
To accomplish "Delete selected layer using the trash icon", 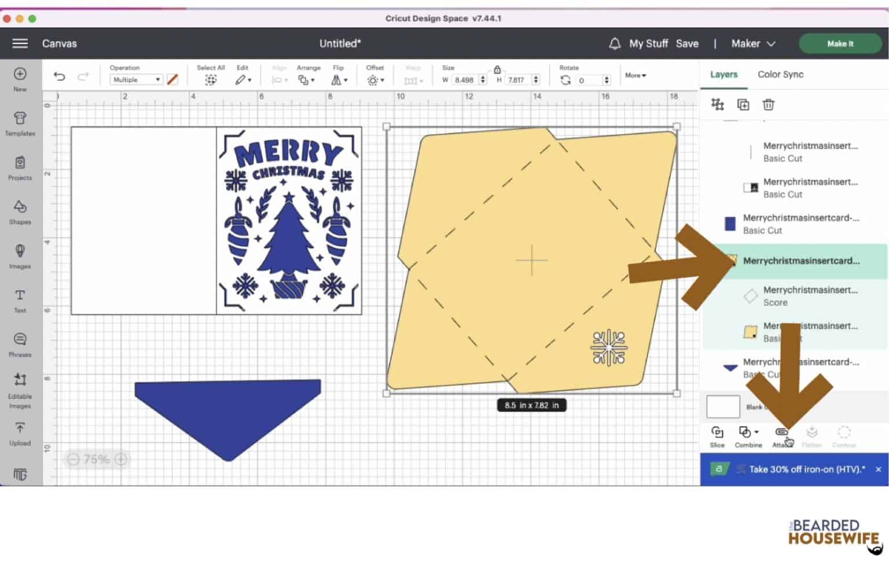I will (x=769, y=105).
